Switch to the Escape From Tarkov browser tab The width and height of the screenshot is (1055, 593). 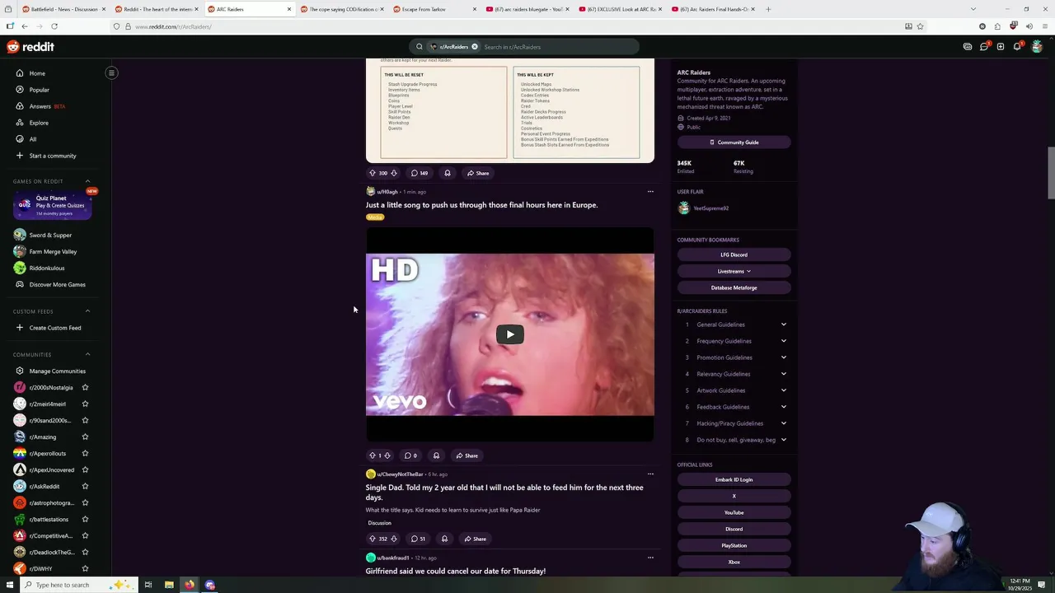(434, 9)
